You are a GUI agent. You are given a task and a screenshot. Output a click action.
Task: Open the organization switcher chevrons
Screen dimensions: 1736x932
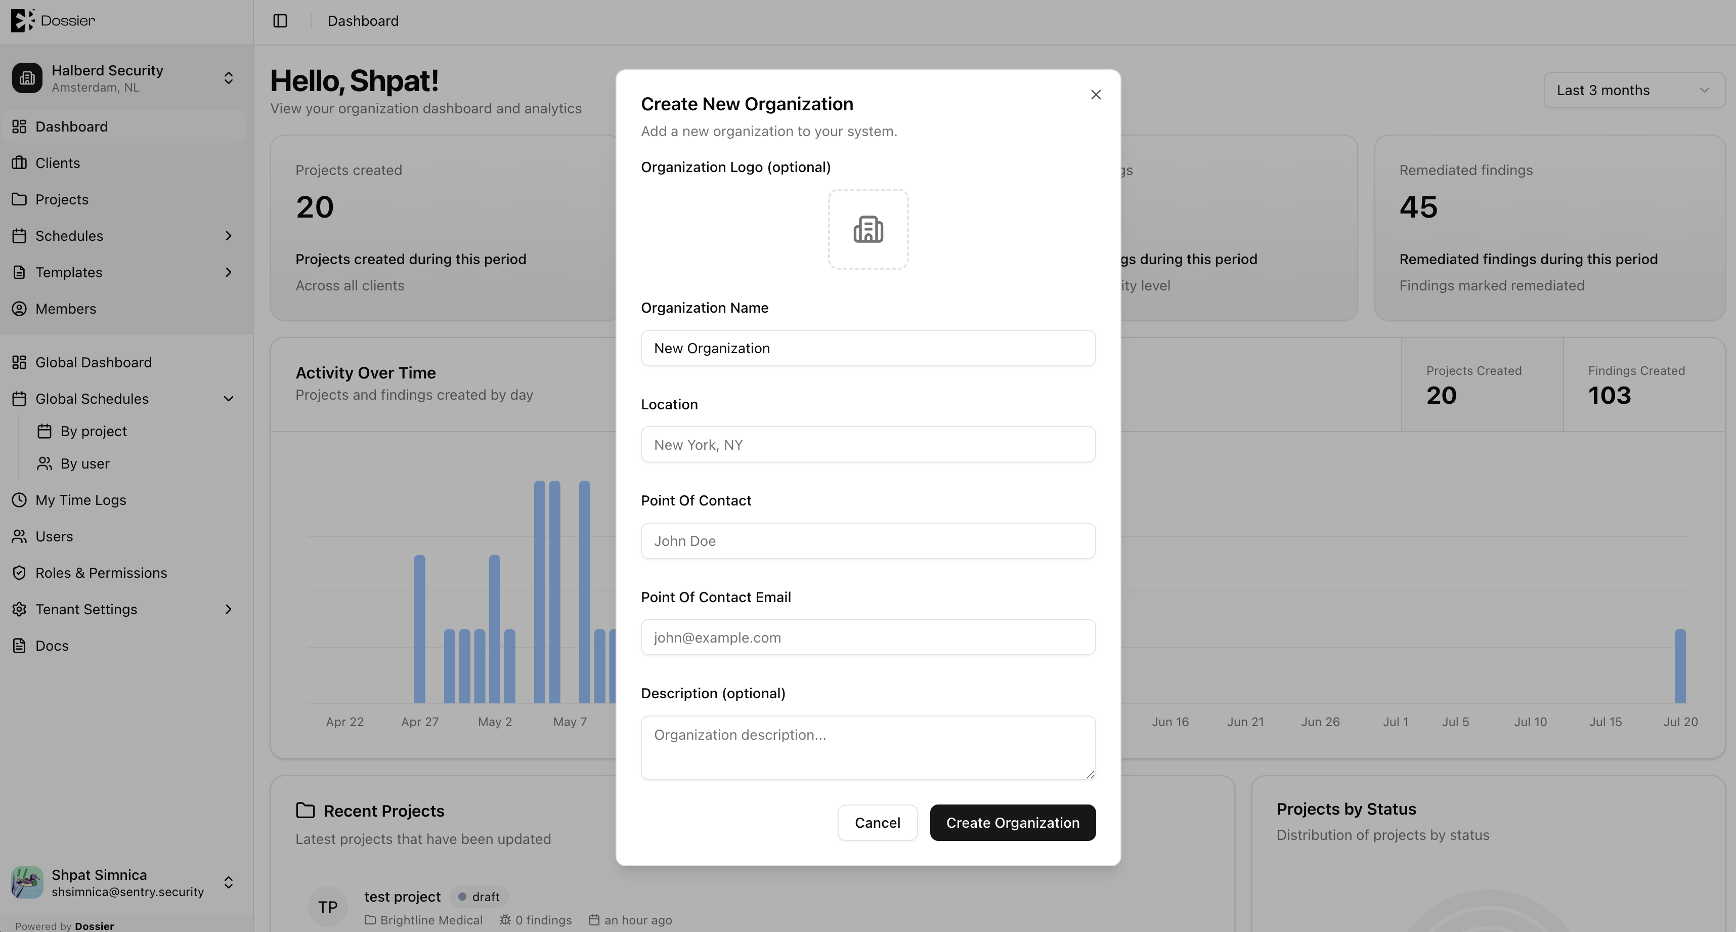coord(229,78)
